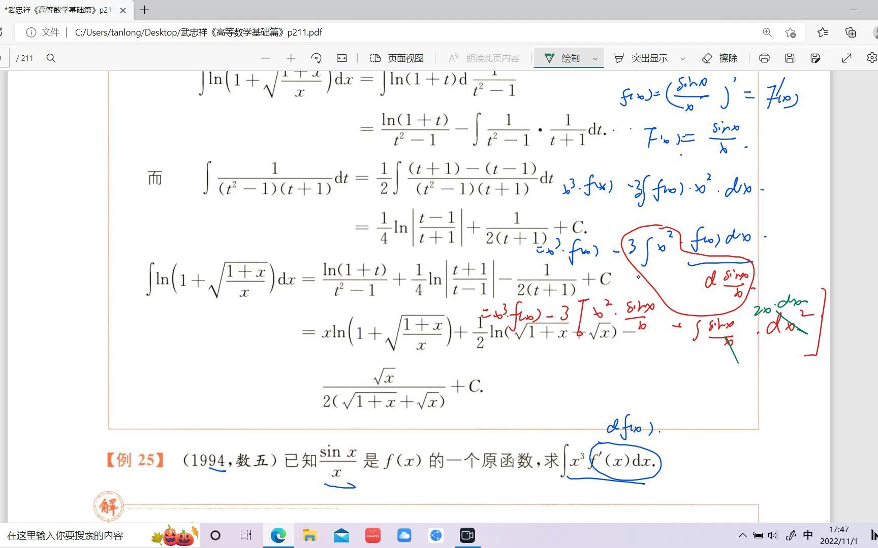Open browser zoom magnifier in address bar
The height and width of the screenshot is (548, 878).
(767, 32)
